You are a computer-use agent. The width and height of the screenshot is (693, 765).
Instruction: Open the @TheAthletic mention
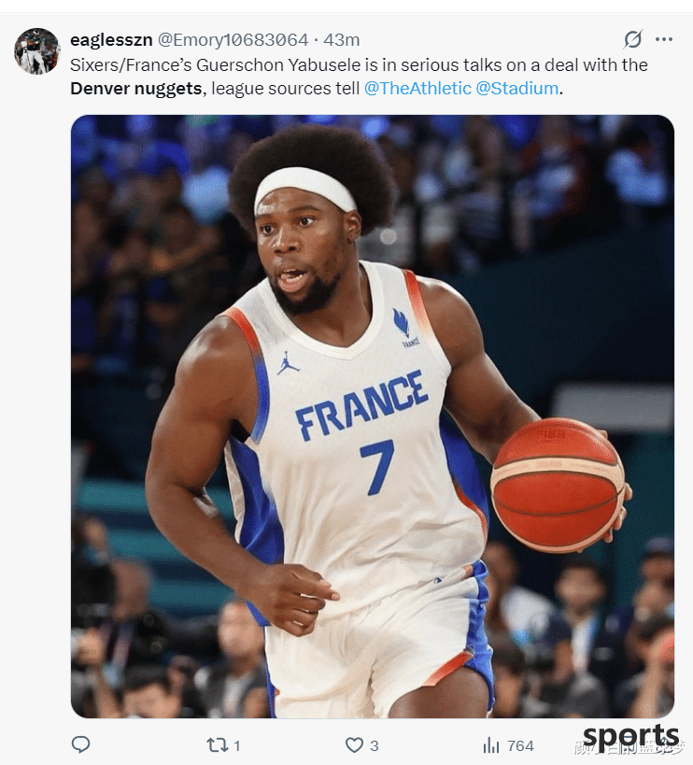tap(417, 89)
